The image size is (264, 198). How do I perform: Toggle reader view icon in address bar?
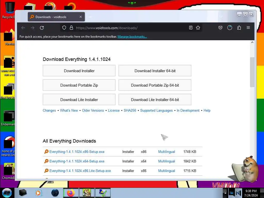191,28
